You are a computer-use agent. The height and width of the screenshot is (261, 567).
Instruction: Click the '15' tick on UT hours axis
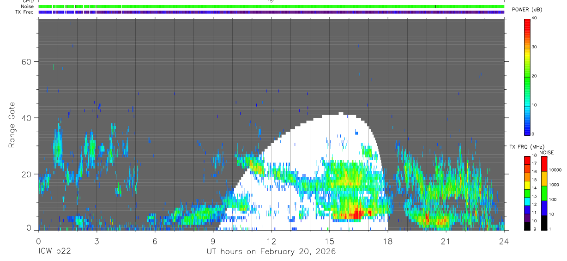[x=329, y=241]
